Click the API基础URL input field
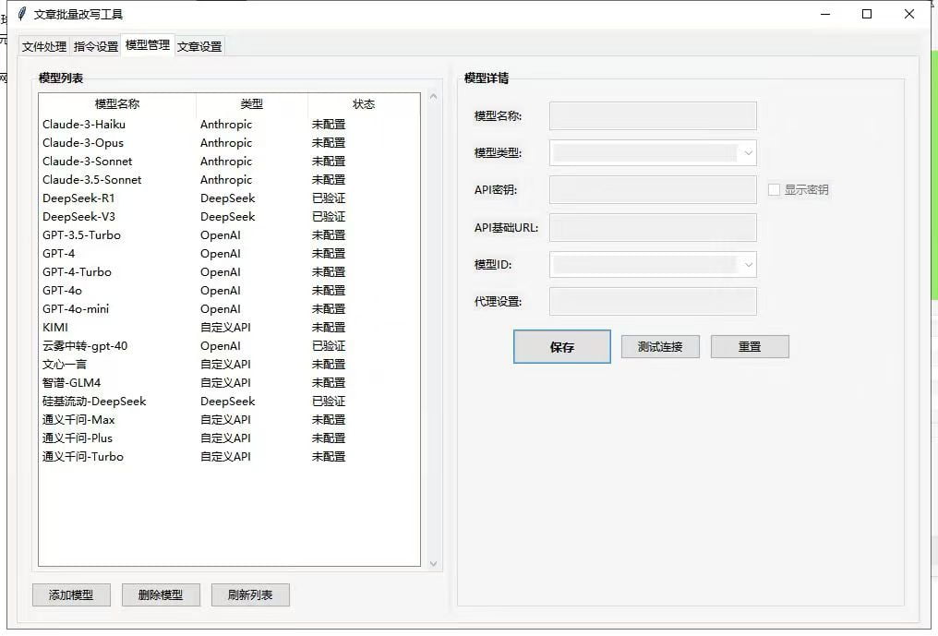Viewport: 938px width, 636px height. point(653,227)
